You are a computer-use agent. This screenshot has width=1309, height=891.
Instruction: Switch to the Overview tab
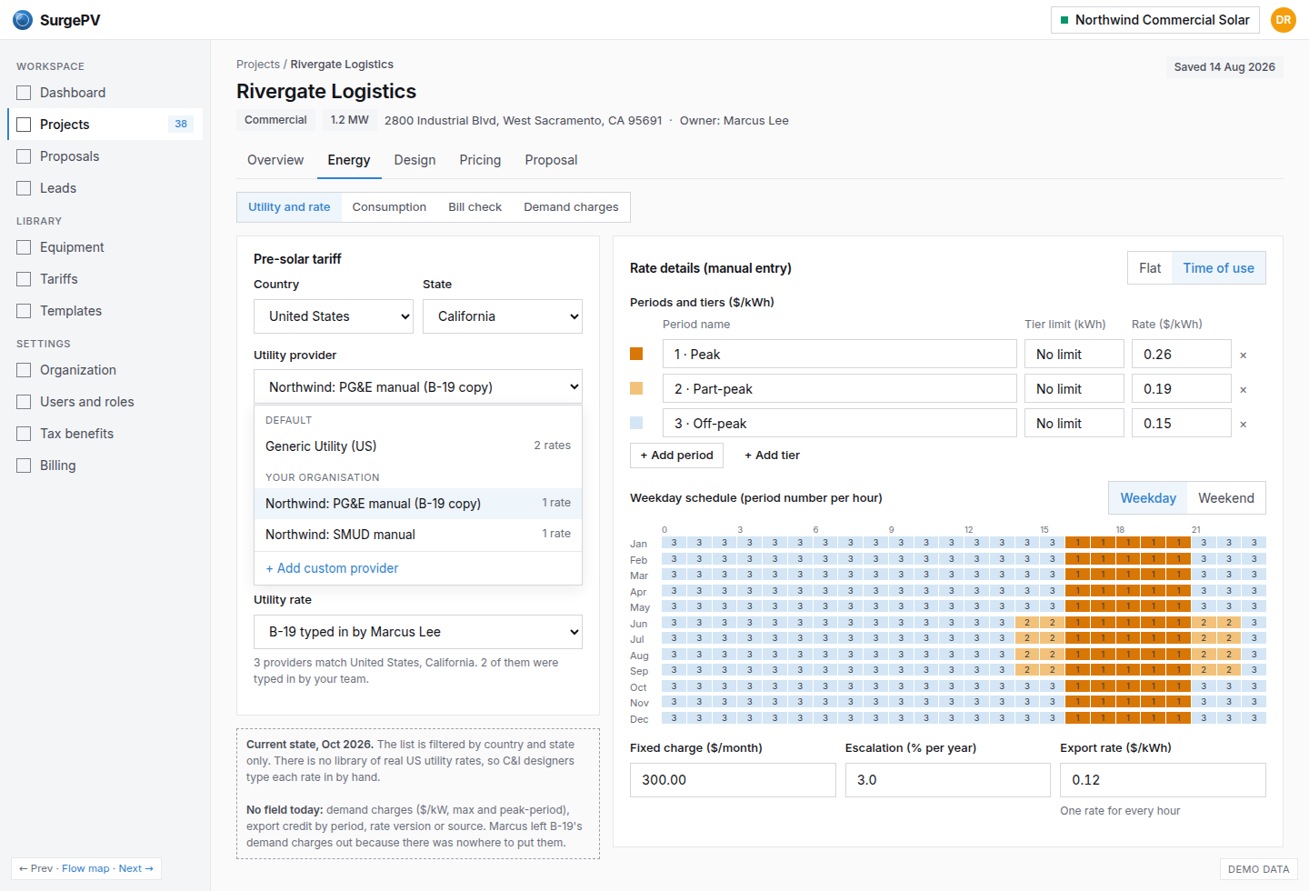pos(275,160)
